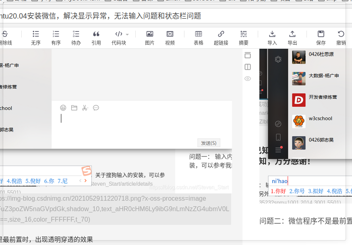Click the folder icon in the chat toolbar

pos(74,108)
